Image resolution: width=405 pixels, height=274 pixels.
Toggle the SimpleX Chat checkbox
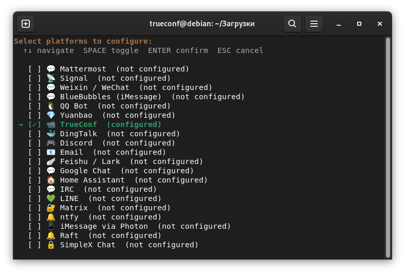(x=34, y=245)
